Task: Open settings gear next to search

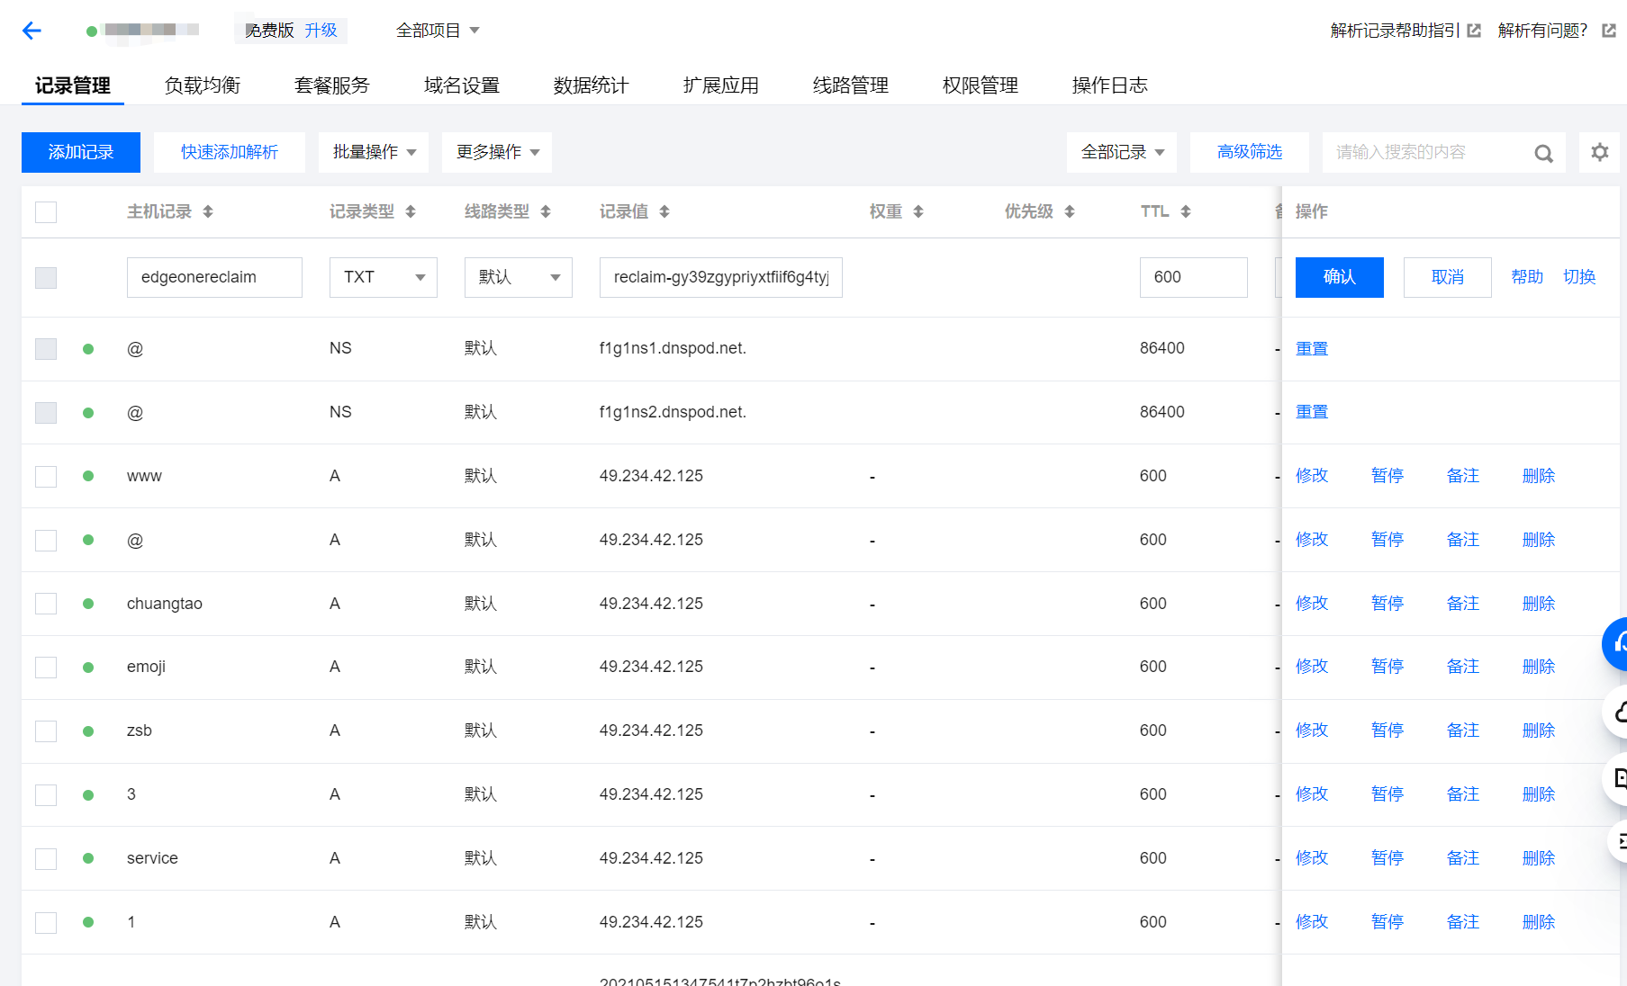Action: [x=1599, y=152]
